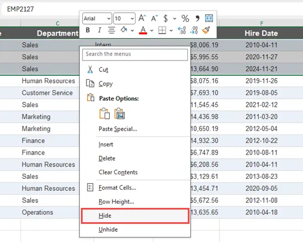Choose Insert from context menu

click(135, 144)
